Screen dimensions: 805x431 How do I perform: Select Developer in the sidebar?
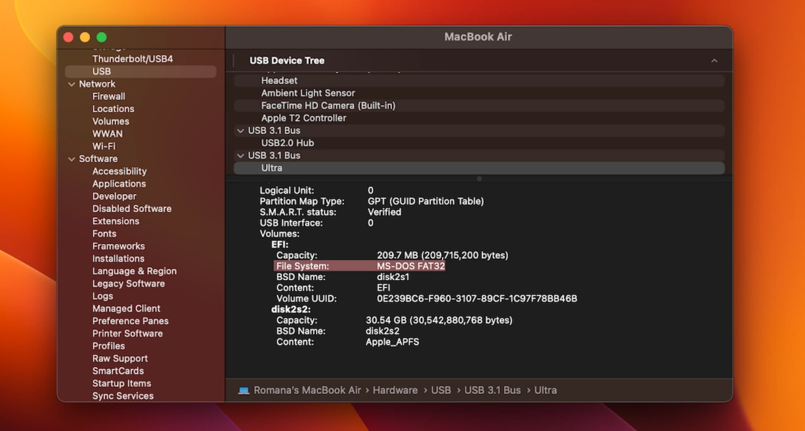click(x=114, y=197)
